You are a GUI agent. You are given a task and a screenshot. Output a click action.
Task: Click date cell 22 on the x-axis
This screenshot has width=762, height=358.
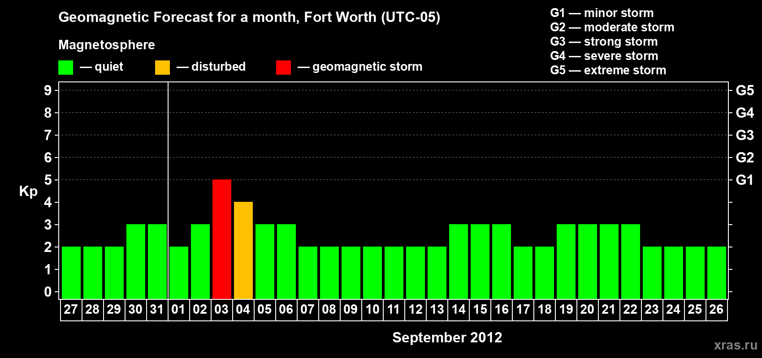[x=630, y=310]
